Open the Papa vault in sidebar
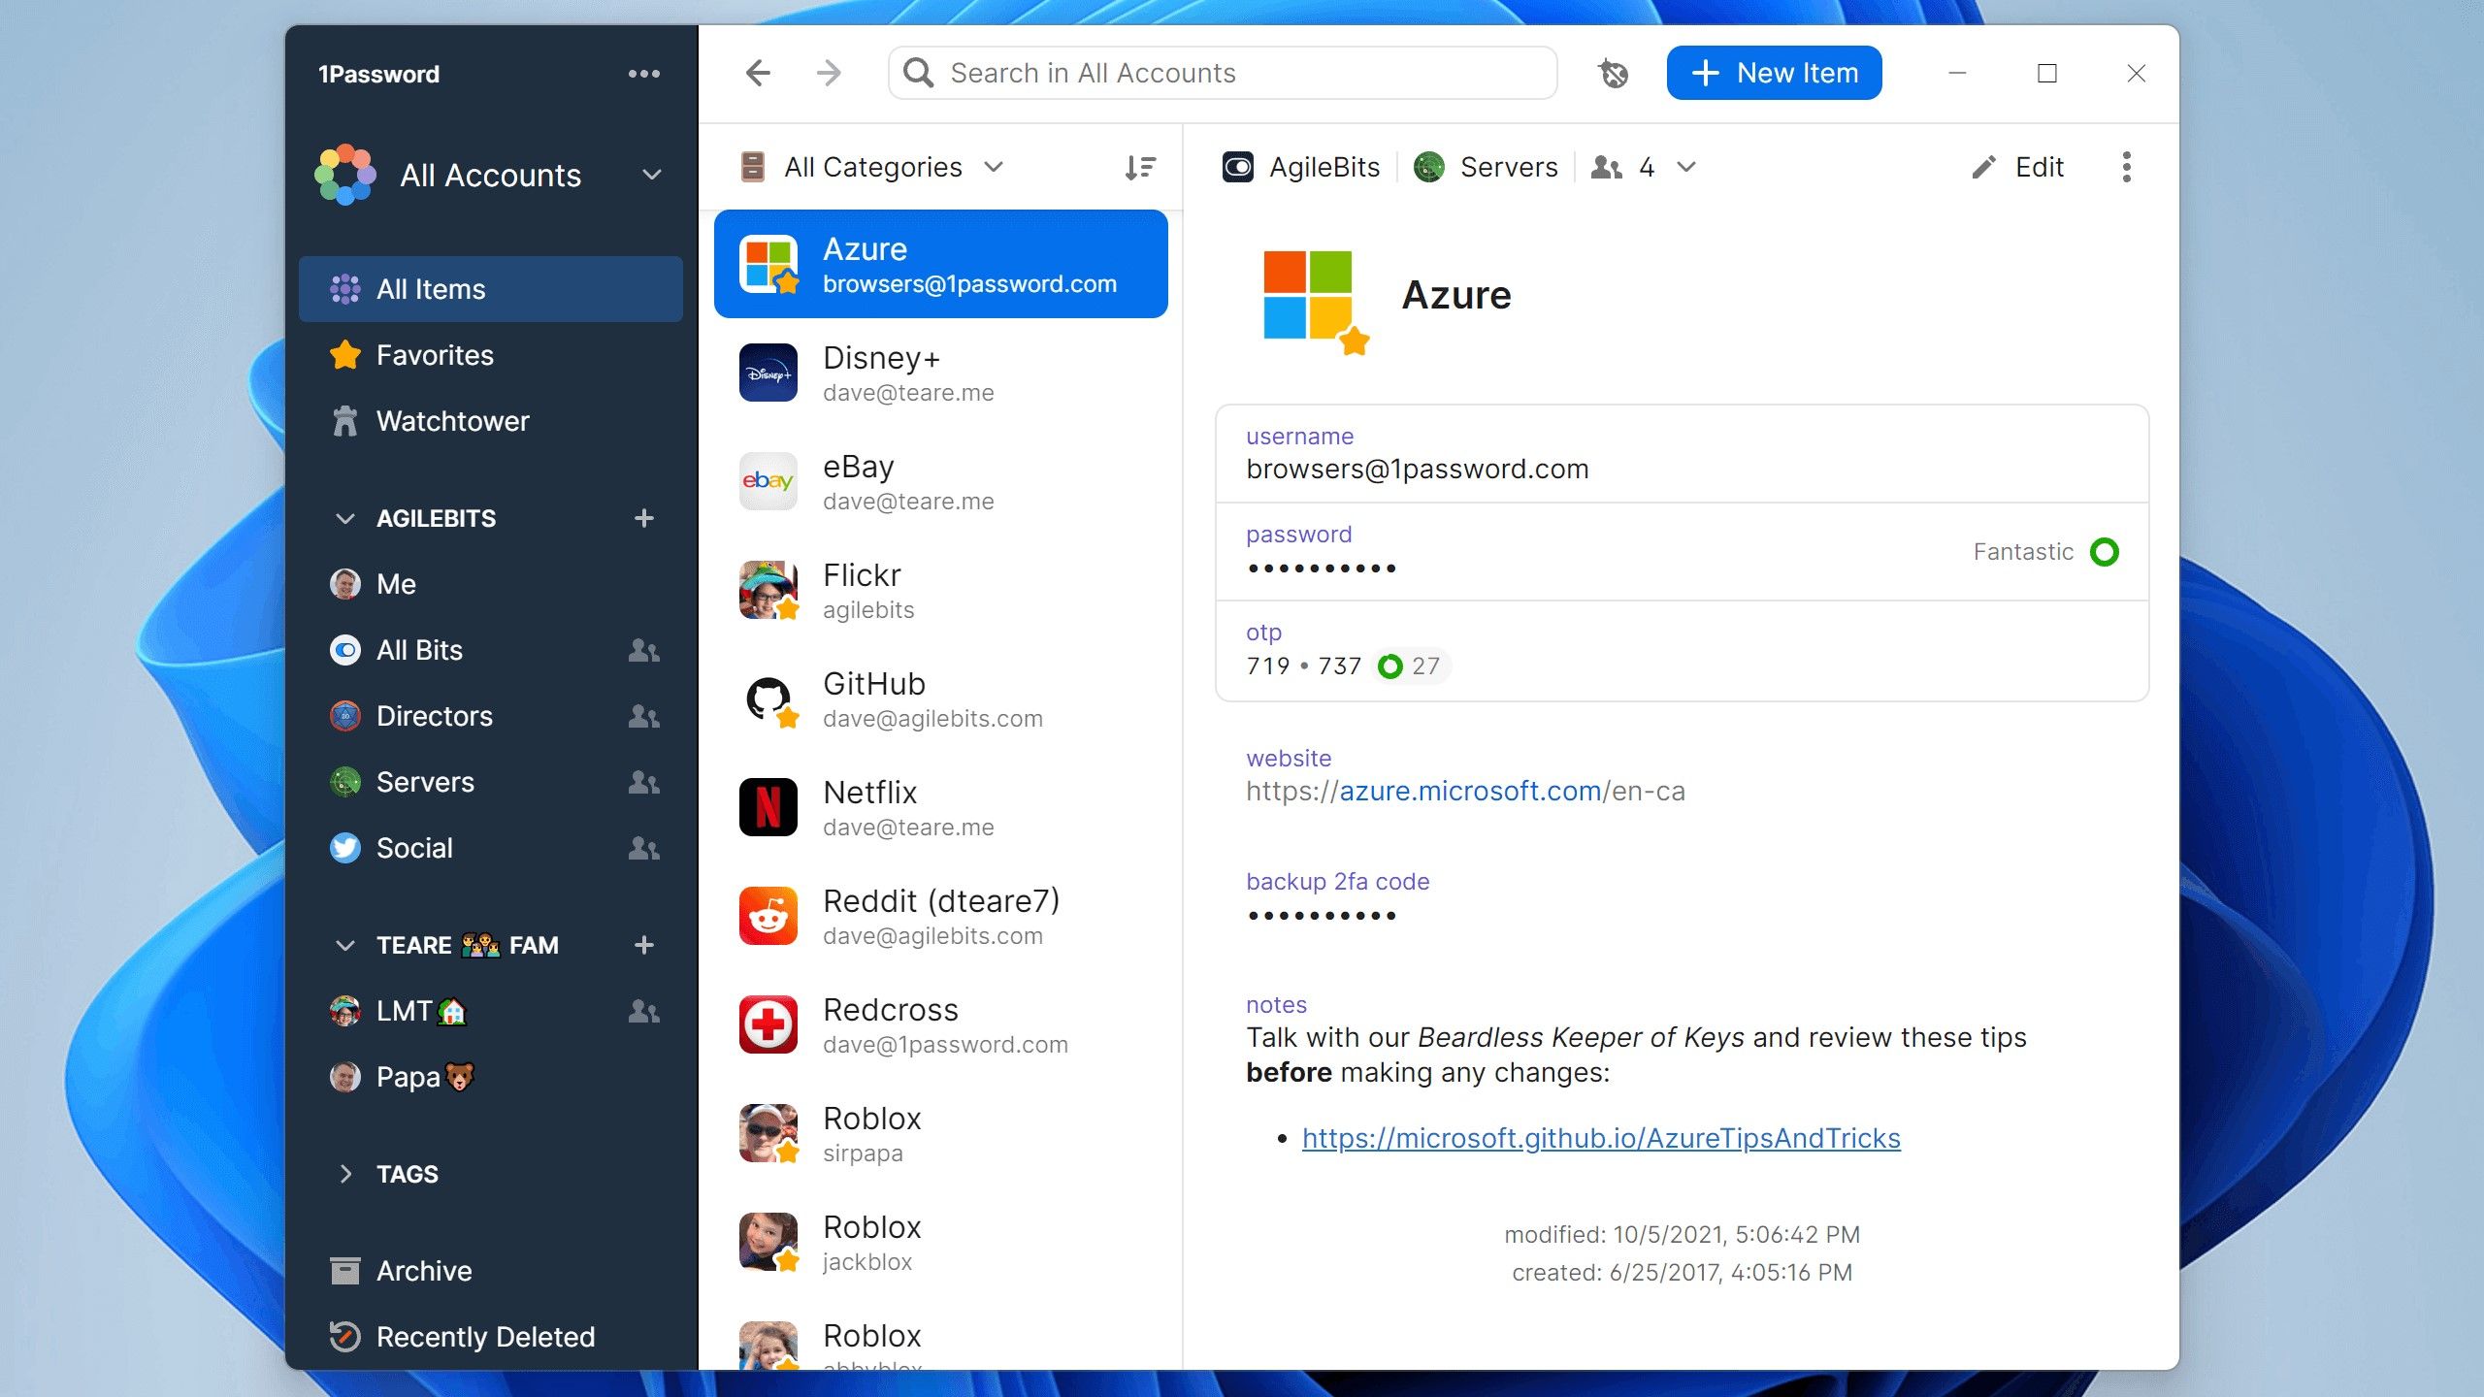The height and width of the screenshot is (1397, 2484). (491, 1077)
